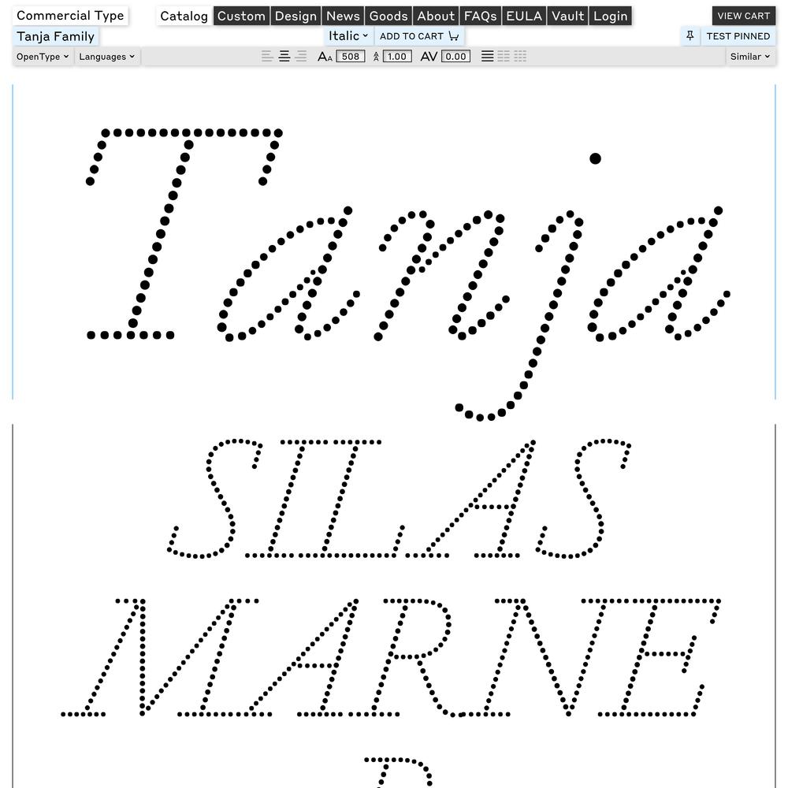Click the Login link
788x788 pixels.
[x=610, y=16]
